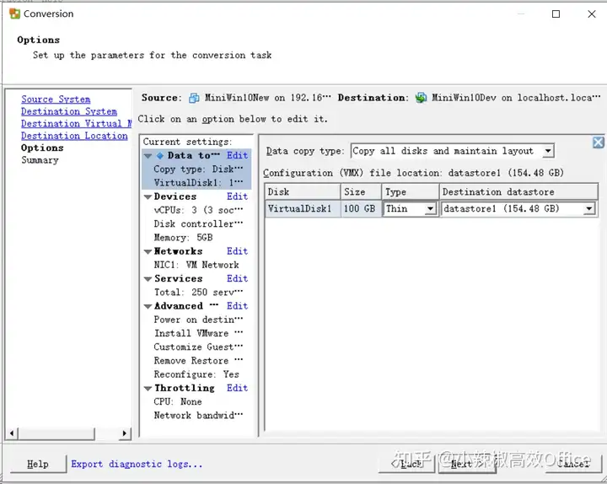
Task: Click the source virtual machine icon
Action: click(194, 98)
